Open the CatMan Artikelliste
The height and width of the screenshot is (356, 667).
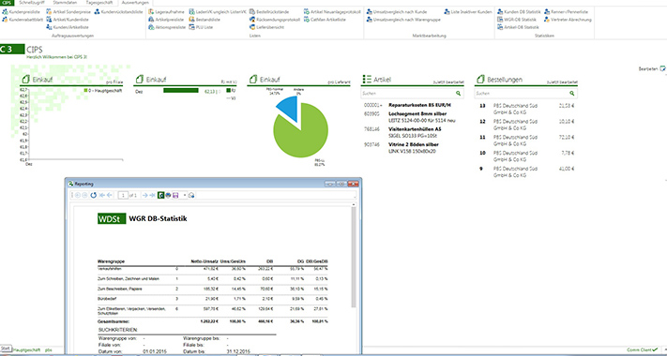[x=326, y=20]
